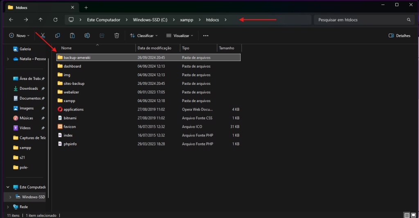Screen dimensions: 419x218
Task: Click the Copy icon in toolbar
Action: 57,36
